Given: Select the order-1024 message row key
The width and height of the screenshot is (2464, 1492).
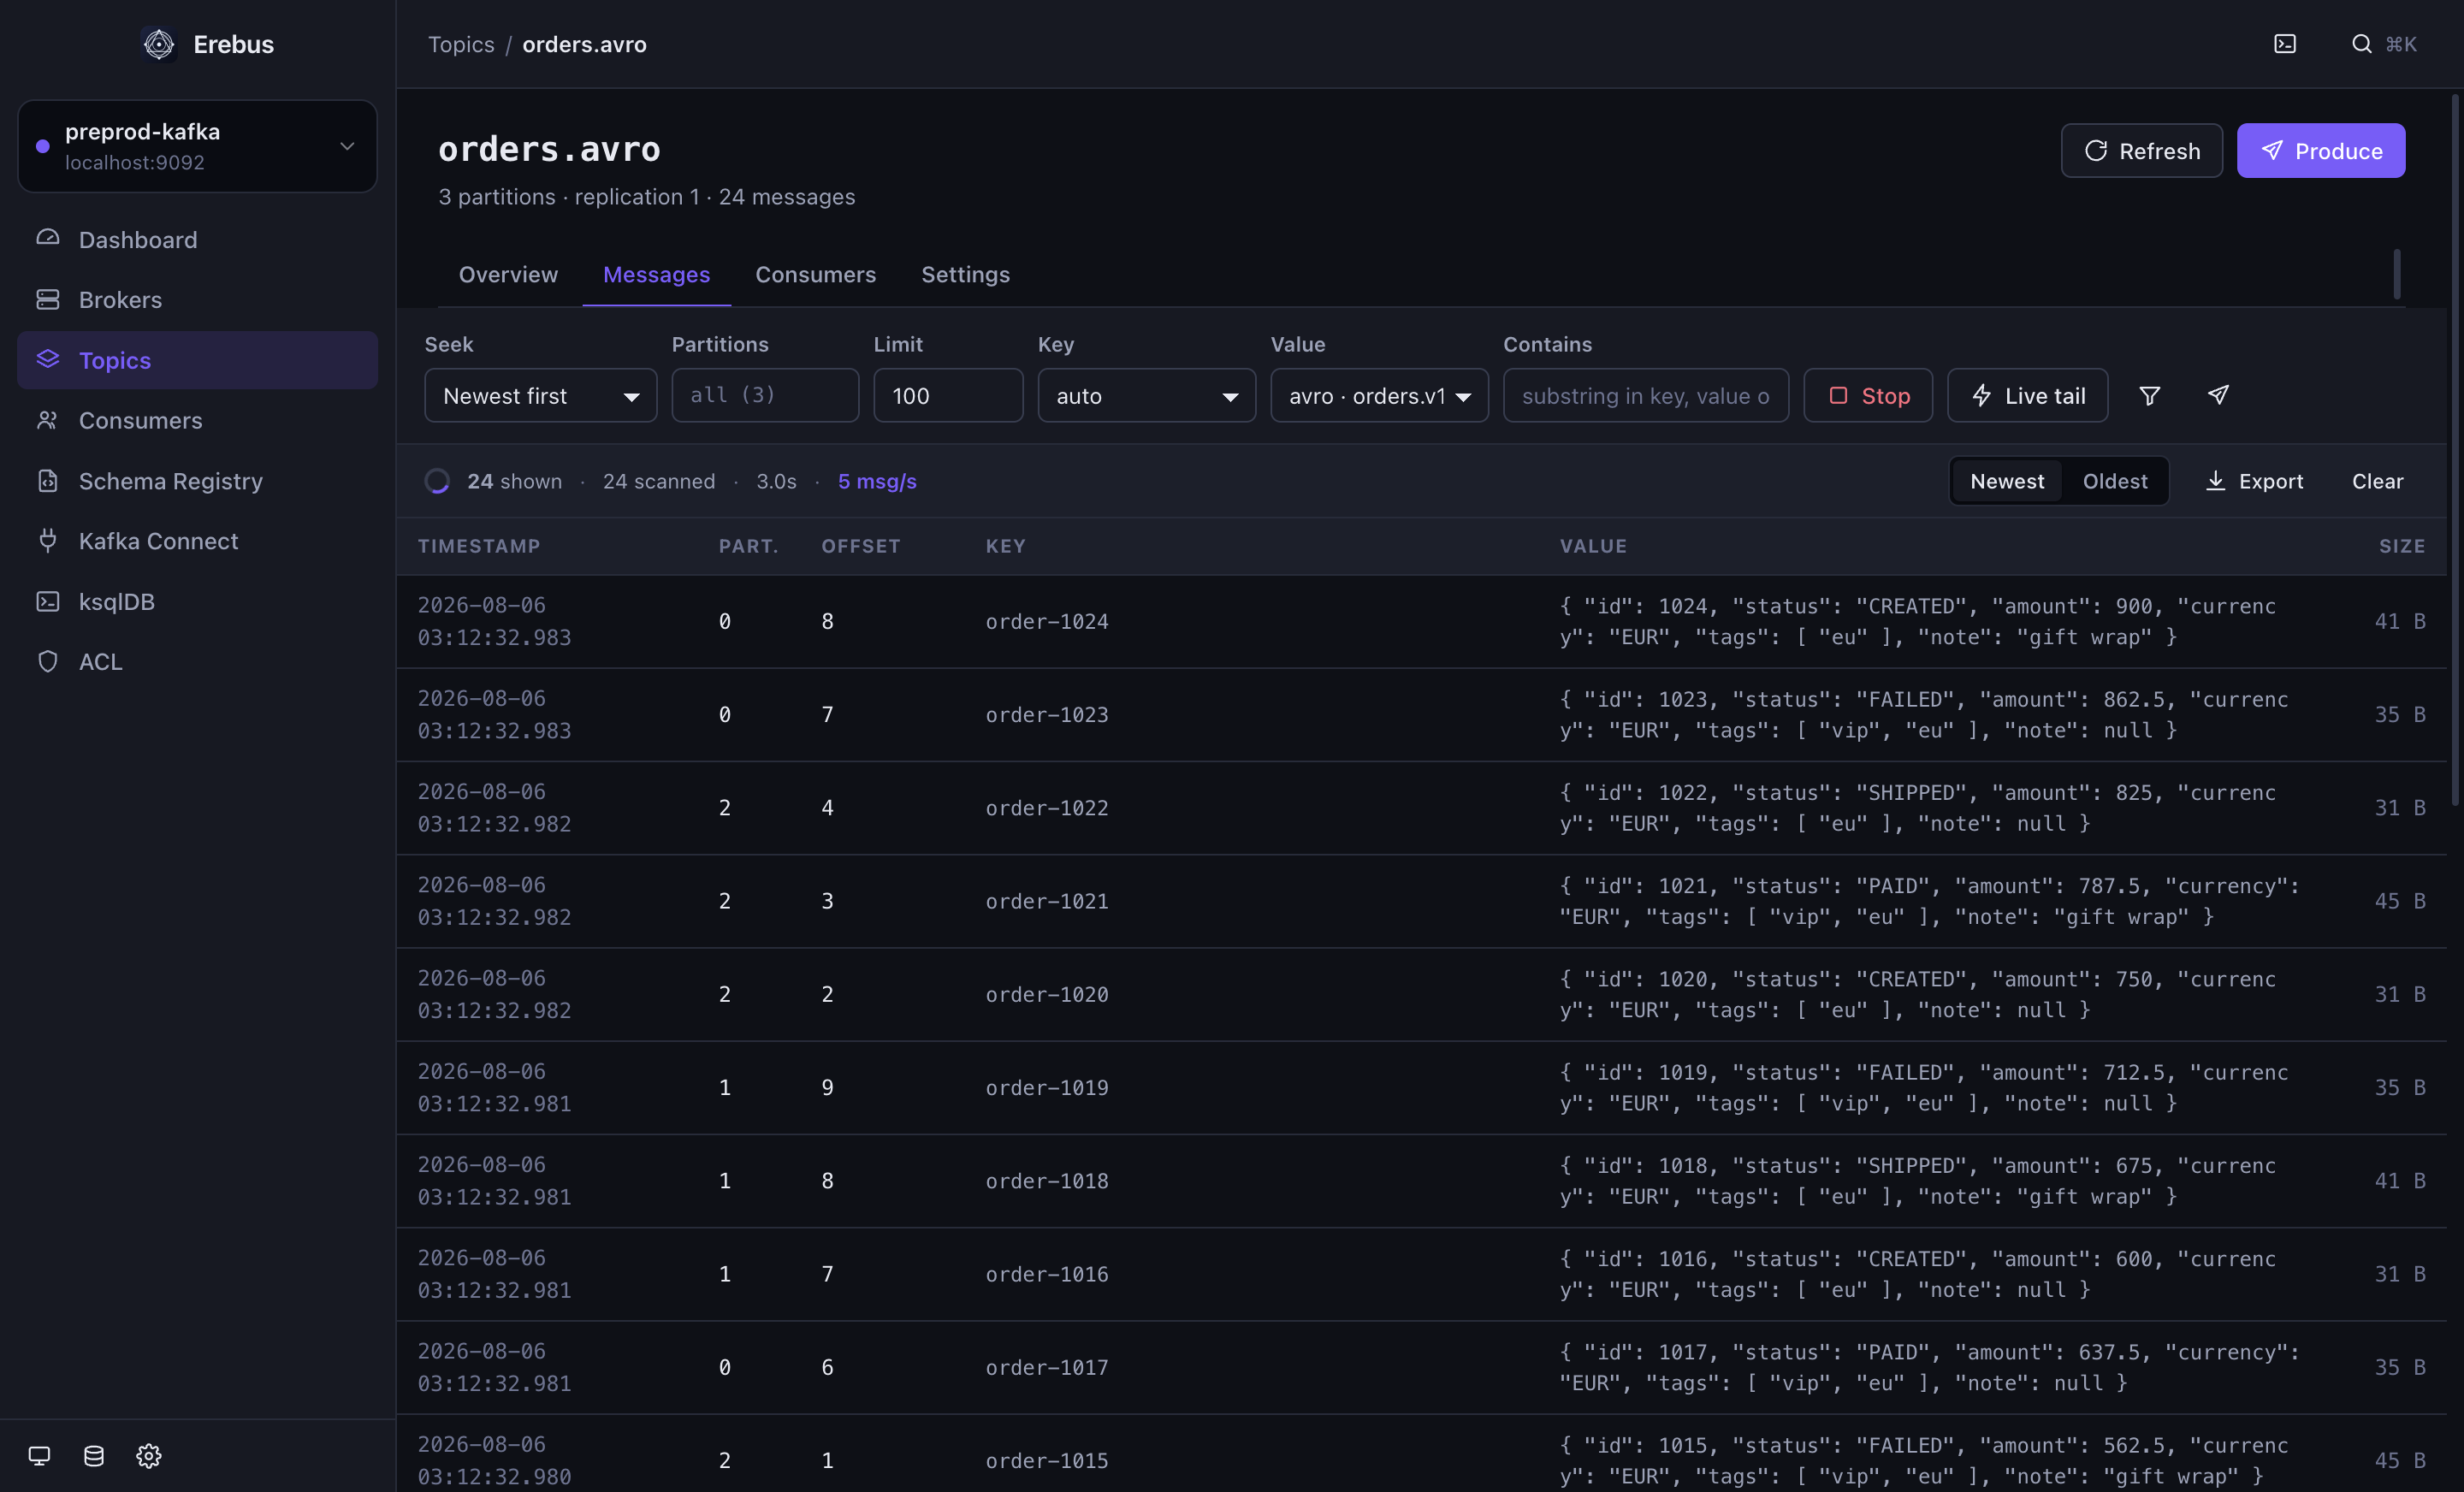Looking at the screenshot, I should coord(1047,622).
